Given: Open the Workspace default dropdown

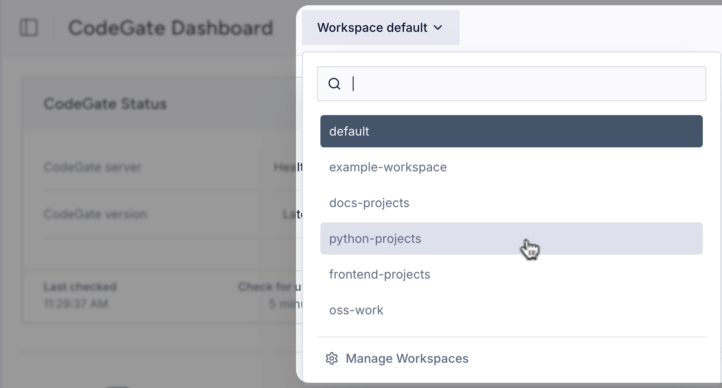Looking at the screenshot, I should click(x=381, y=27).
